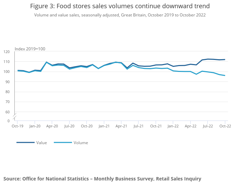Click the y-axis break symbol

15,116
